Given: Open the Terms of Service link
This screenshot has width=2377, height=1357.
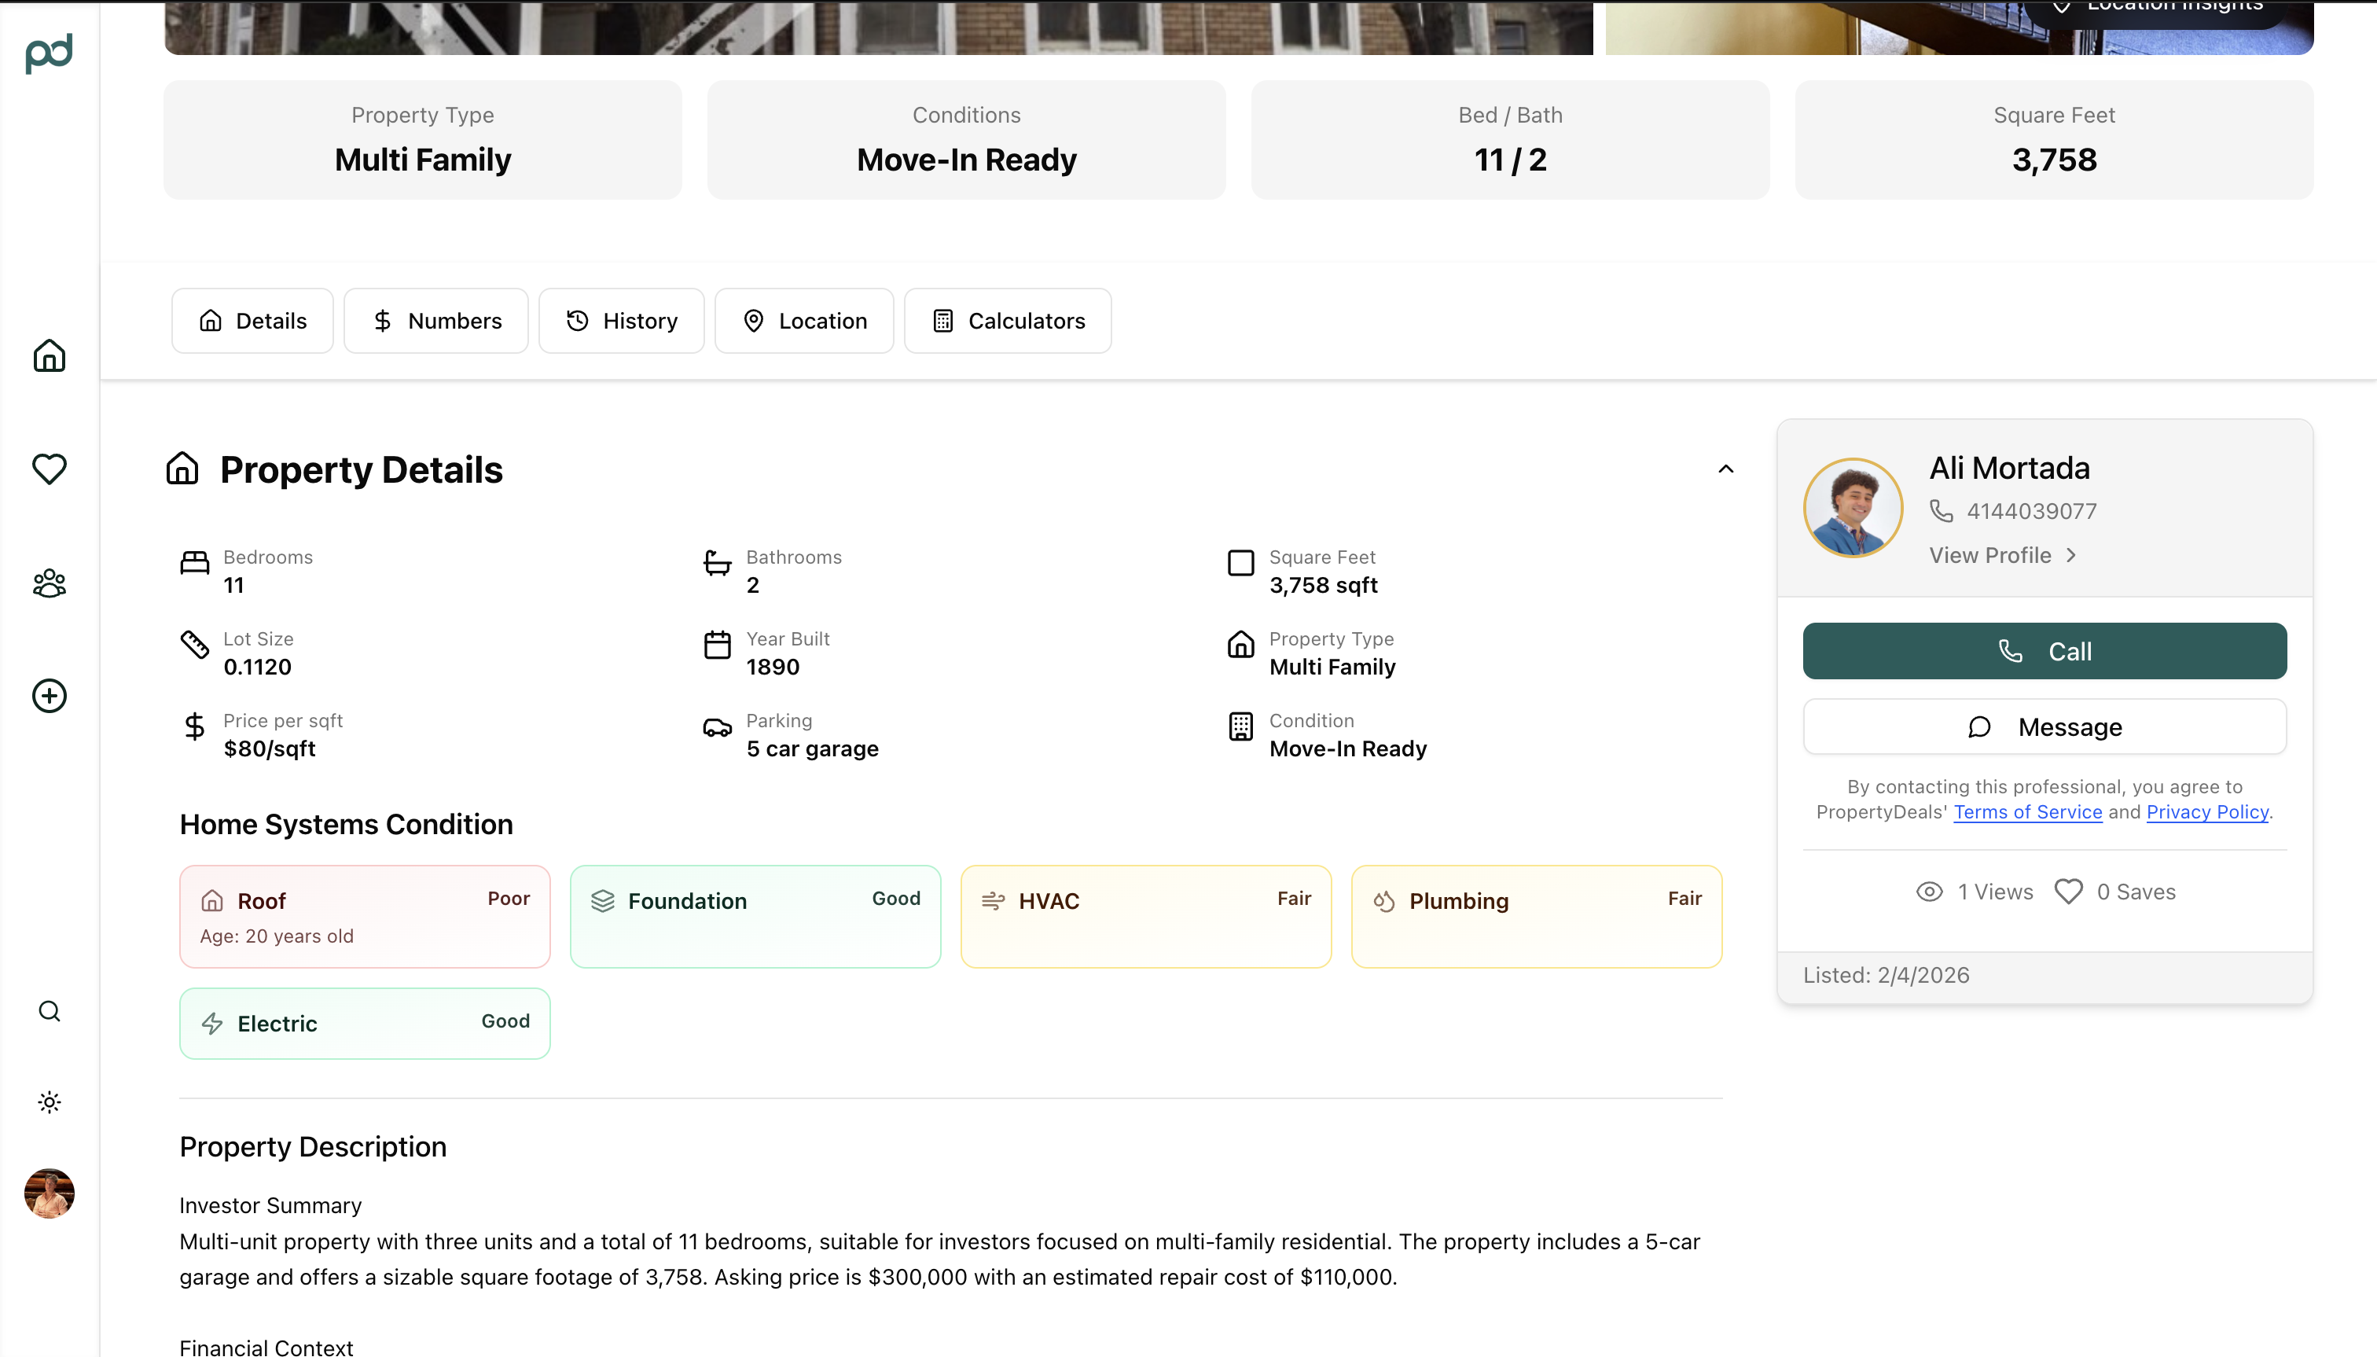Looking at the screenshot, I should click(2027, 812).
